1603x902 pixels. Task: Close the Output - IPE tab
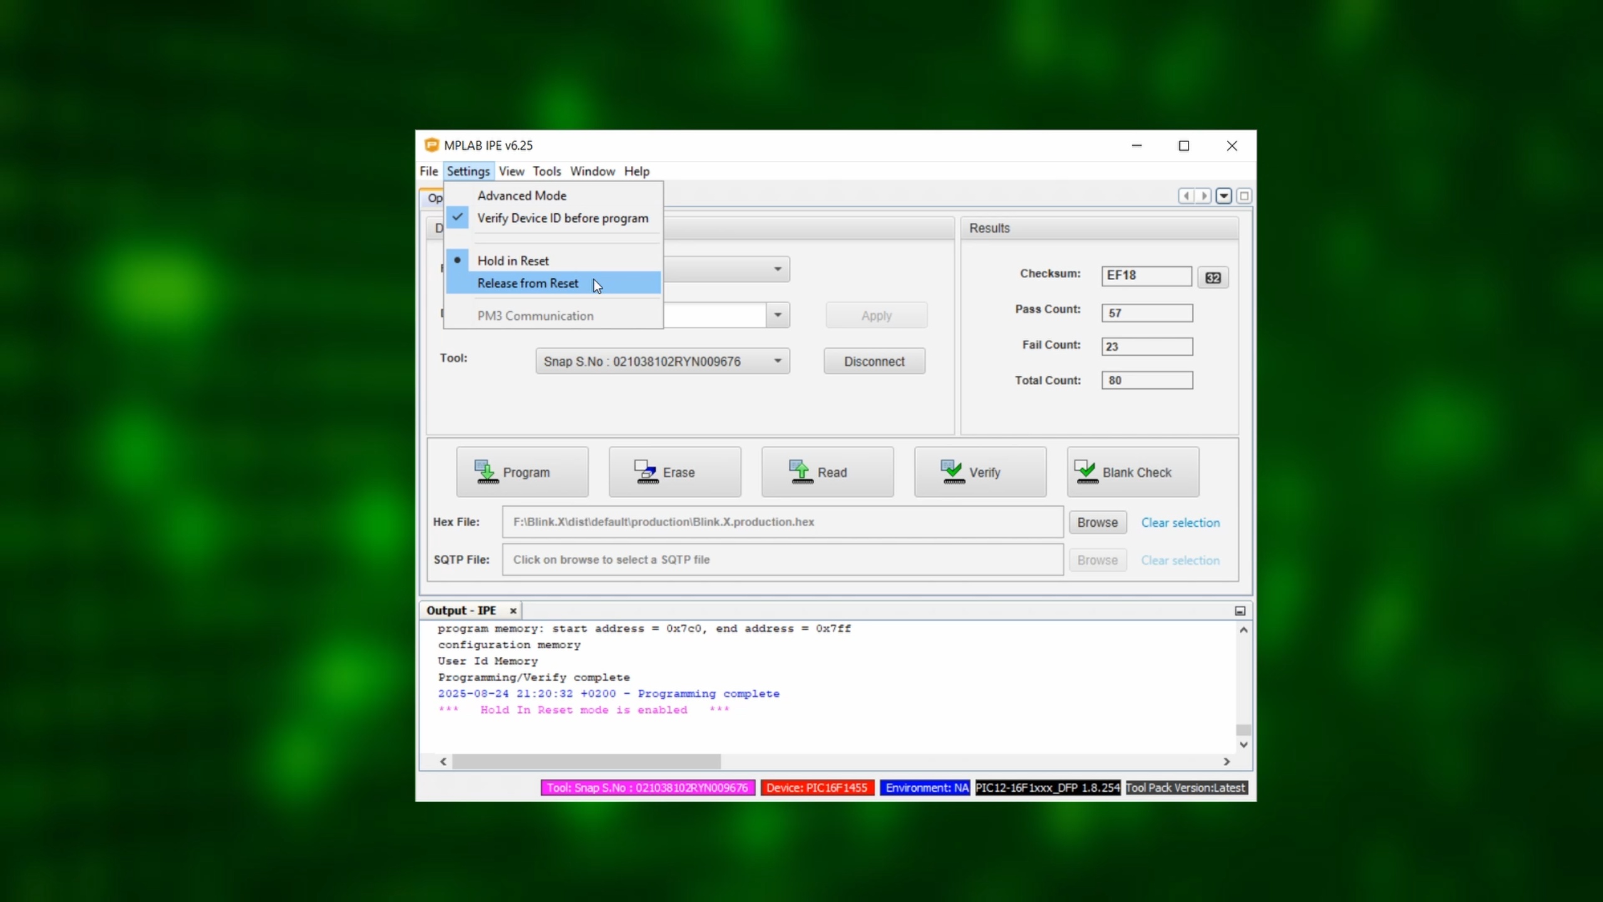pyautogui.click(x=513, y=611)
